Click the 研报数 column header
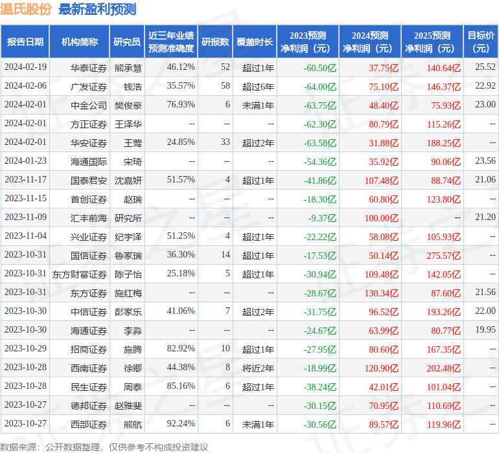The height and width of the screenshot is (453, 499). [215, 41]
